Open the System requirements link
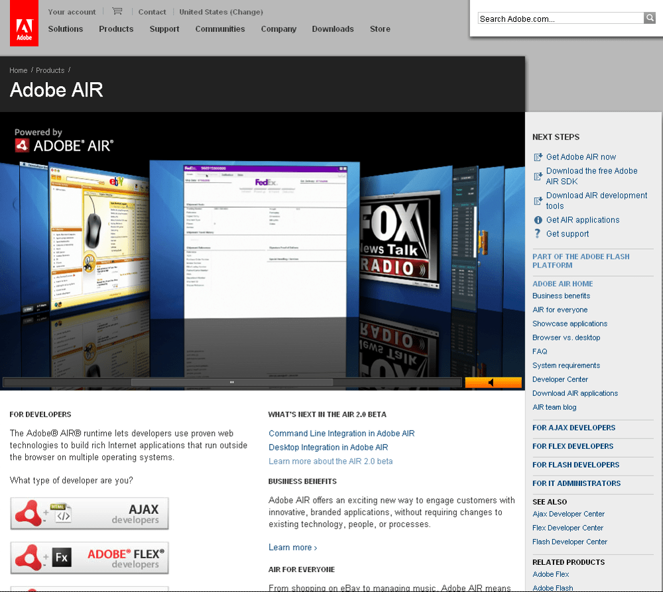 [x=566, y=366]
